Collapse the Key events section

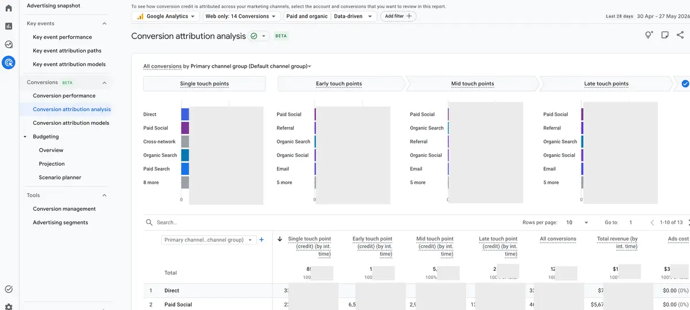104,24
